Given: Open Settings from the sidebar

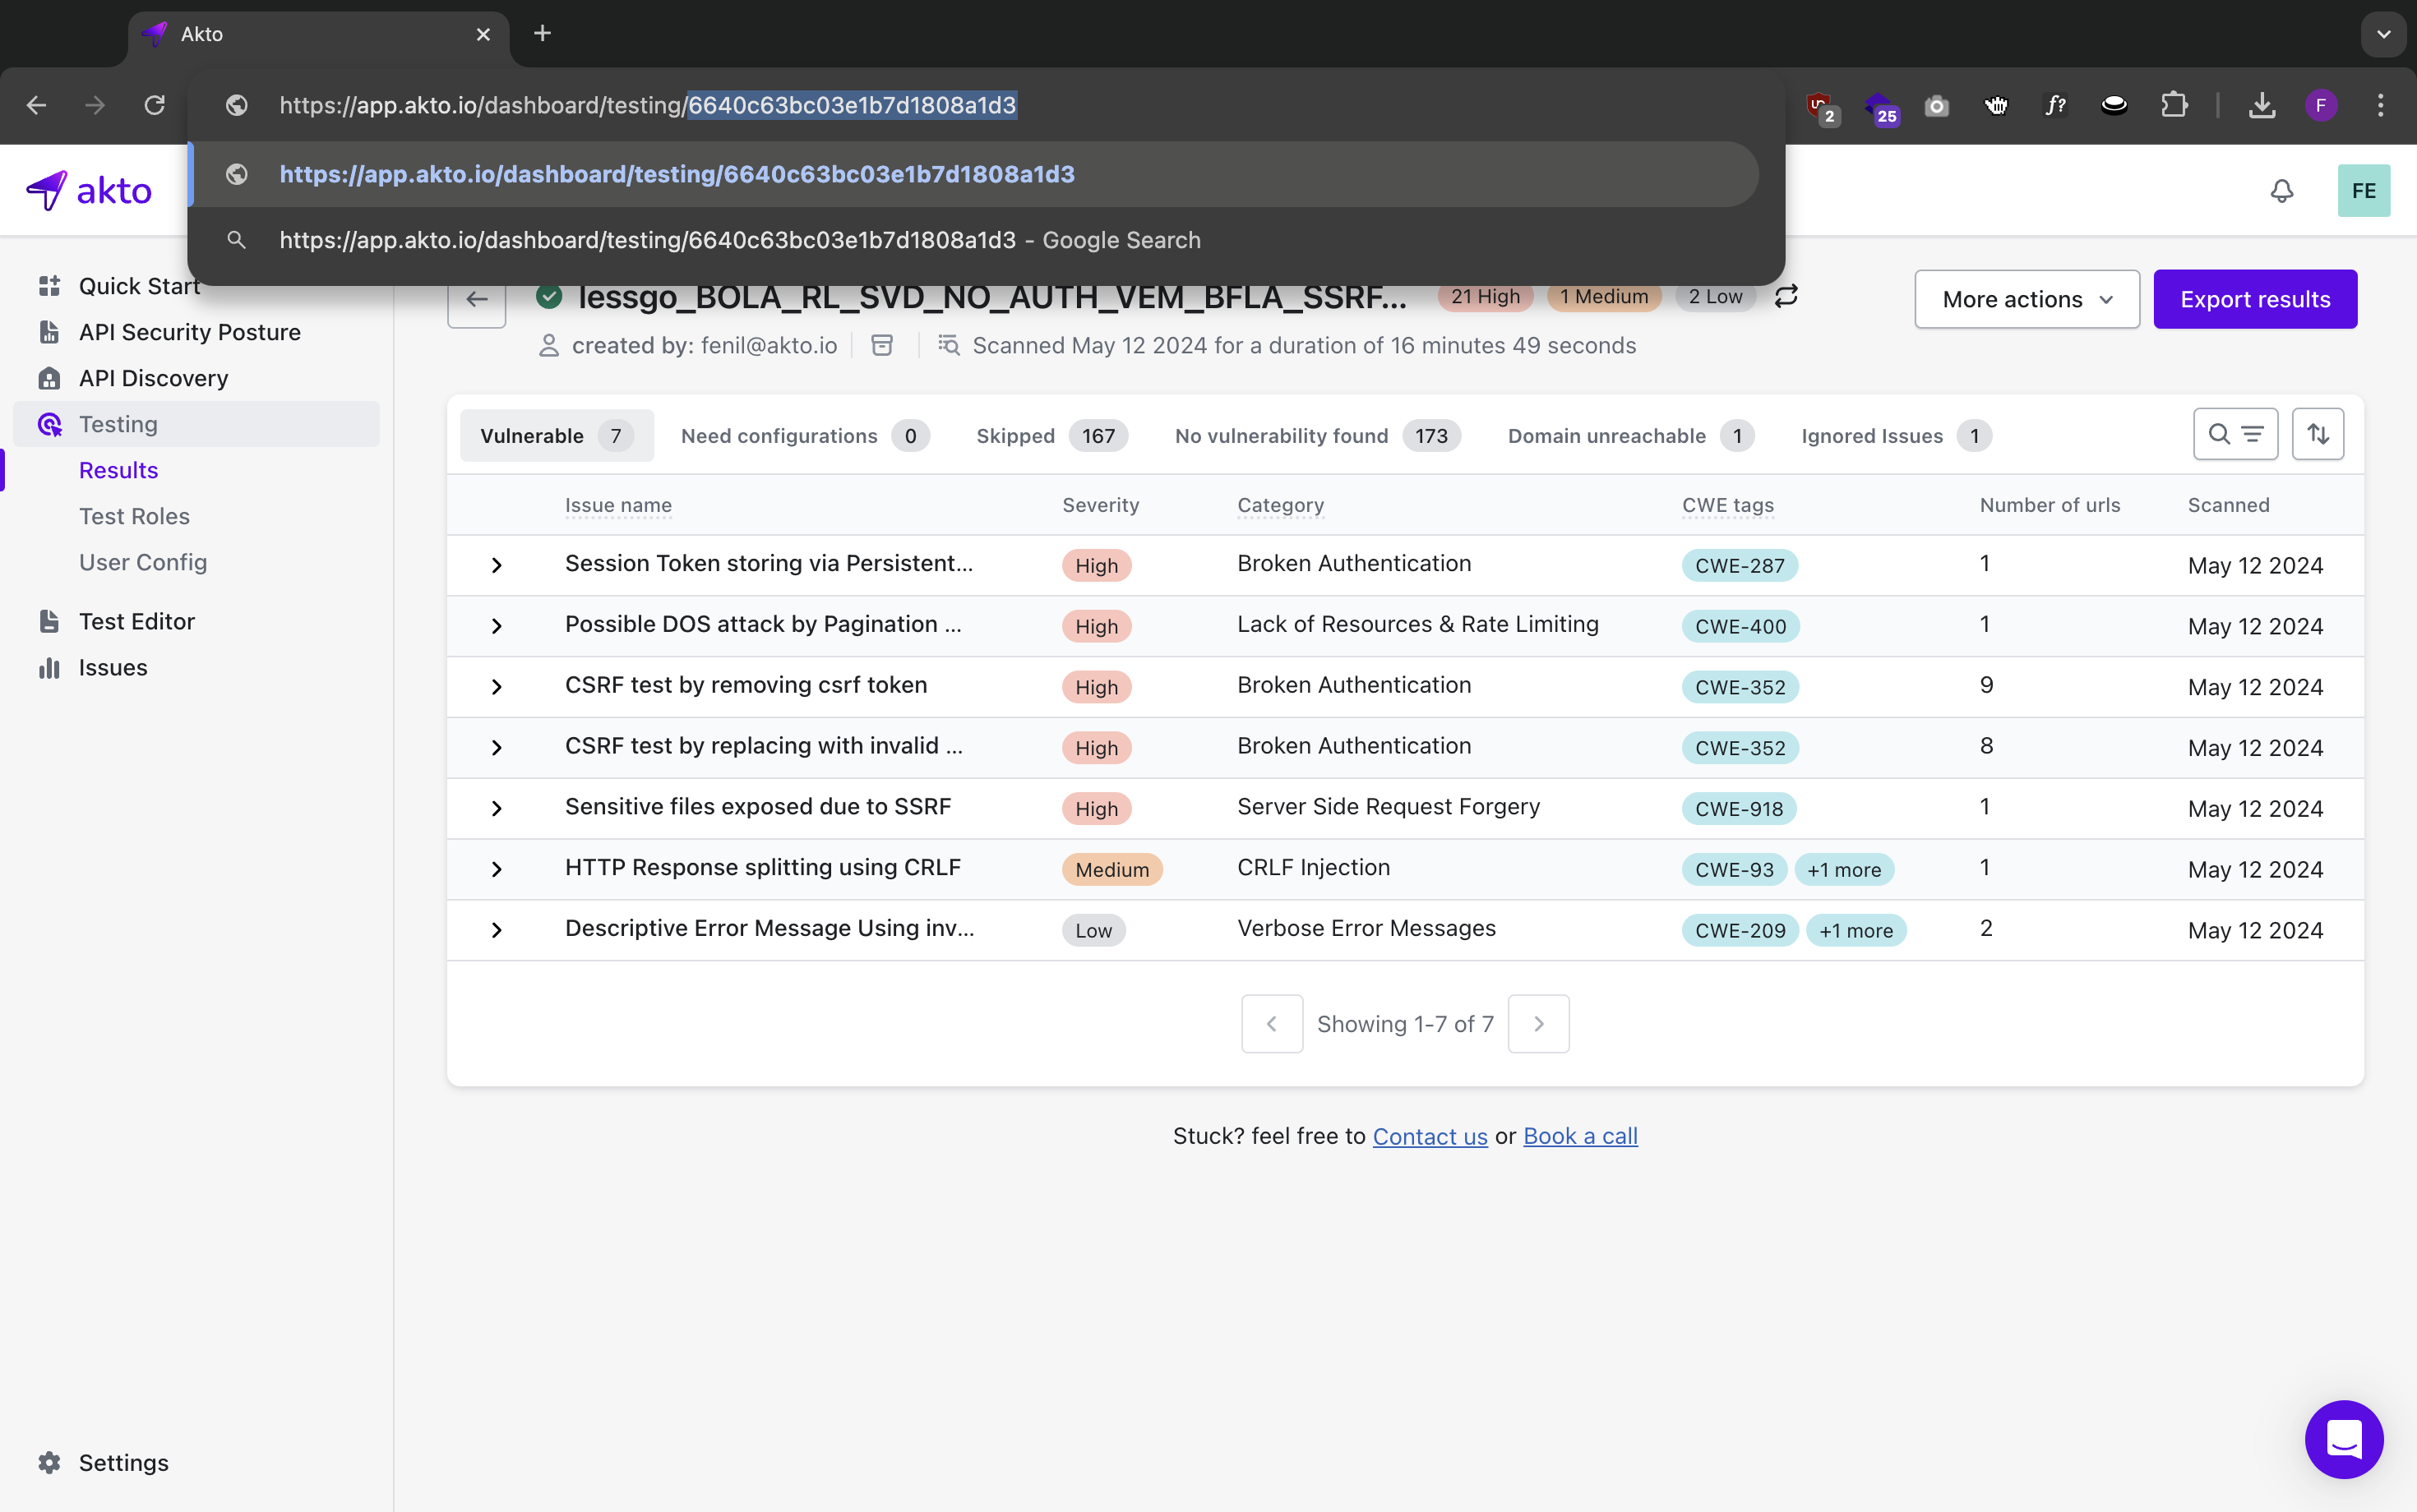Looking at the screenshot, I should click(x=123, y=1462).
